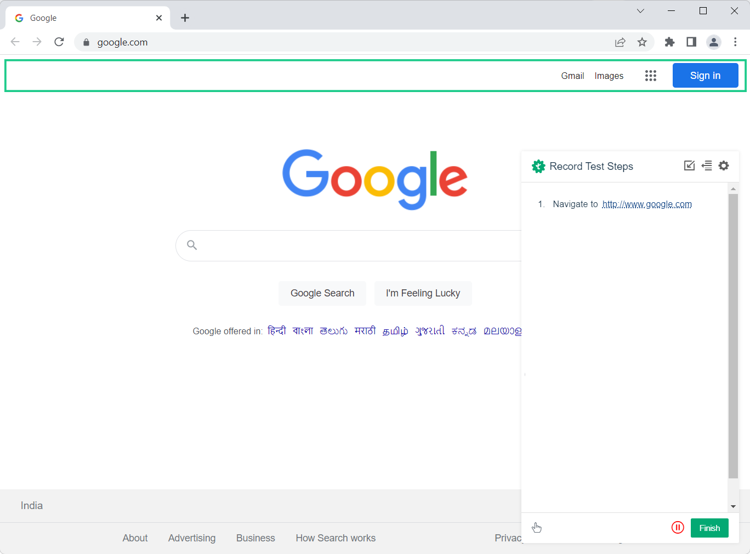
Task: Click the Google Search button
Action: (x=322, y=293)
